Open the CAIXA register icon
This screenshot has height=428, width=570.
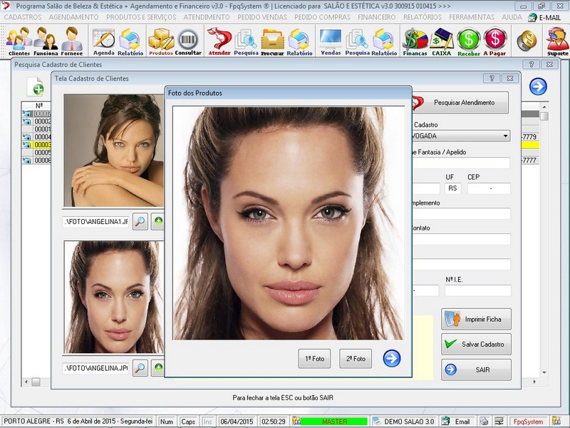[x=442, y=41]
